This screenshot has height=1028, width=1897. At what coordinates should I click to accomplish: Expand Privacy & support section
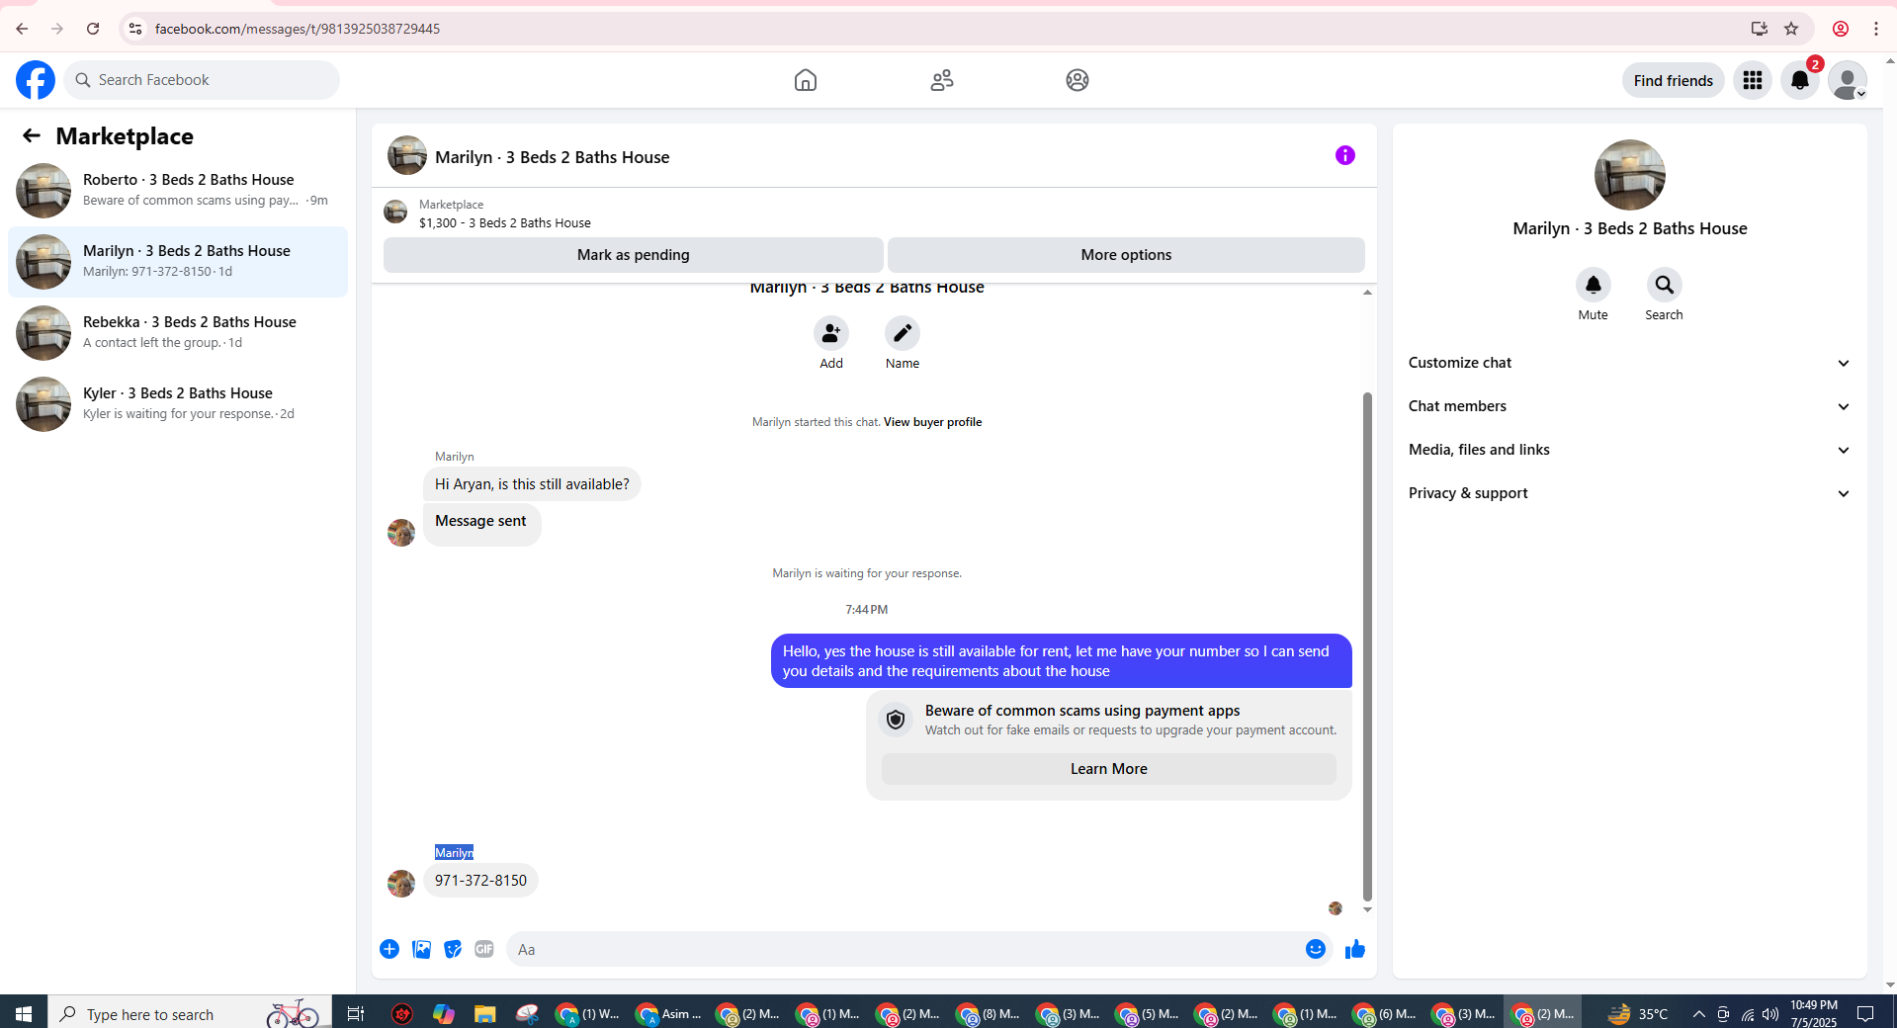1629,493
